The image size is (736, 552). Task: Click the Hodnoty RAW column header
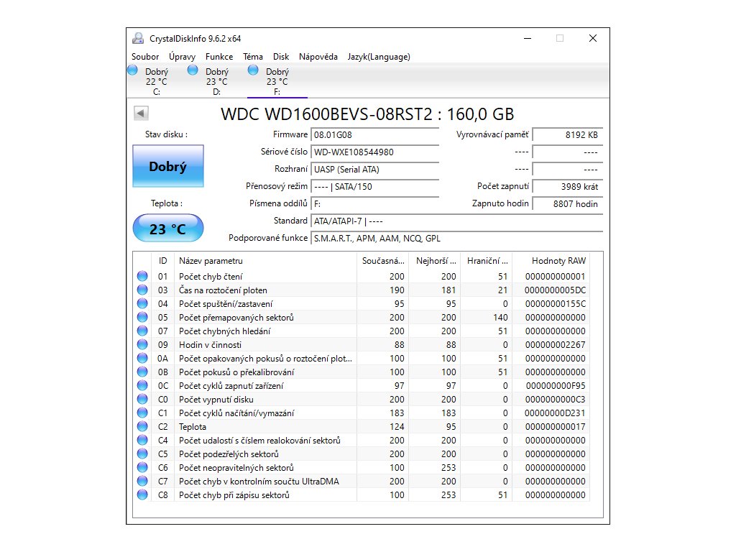coord(551,260)
